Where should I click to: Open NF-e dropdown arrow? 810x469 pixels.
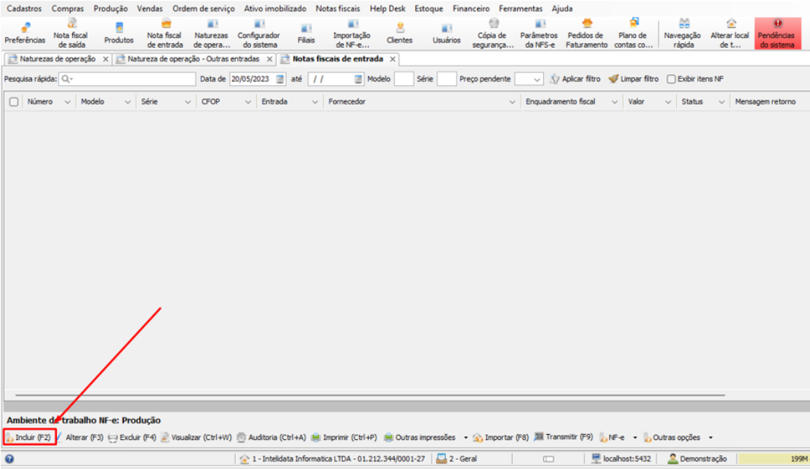(635, 438)
